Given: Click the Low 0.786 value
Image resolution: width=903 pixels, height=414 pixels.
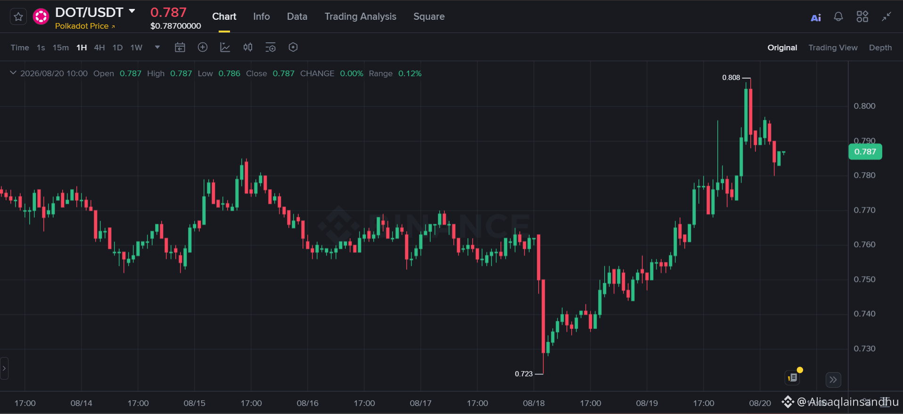Looking at the screenshot, I should (230, 73).
